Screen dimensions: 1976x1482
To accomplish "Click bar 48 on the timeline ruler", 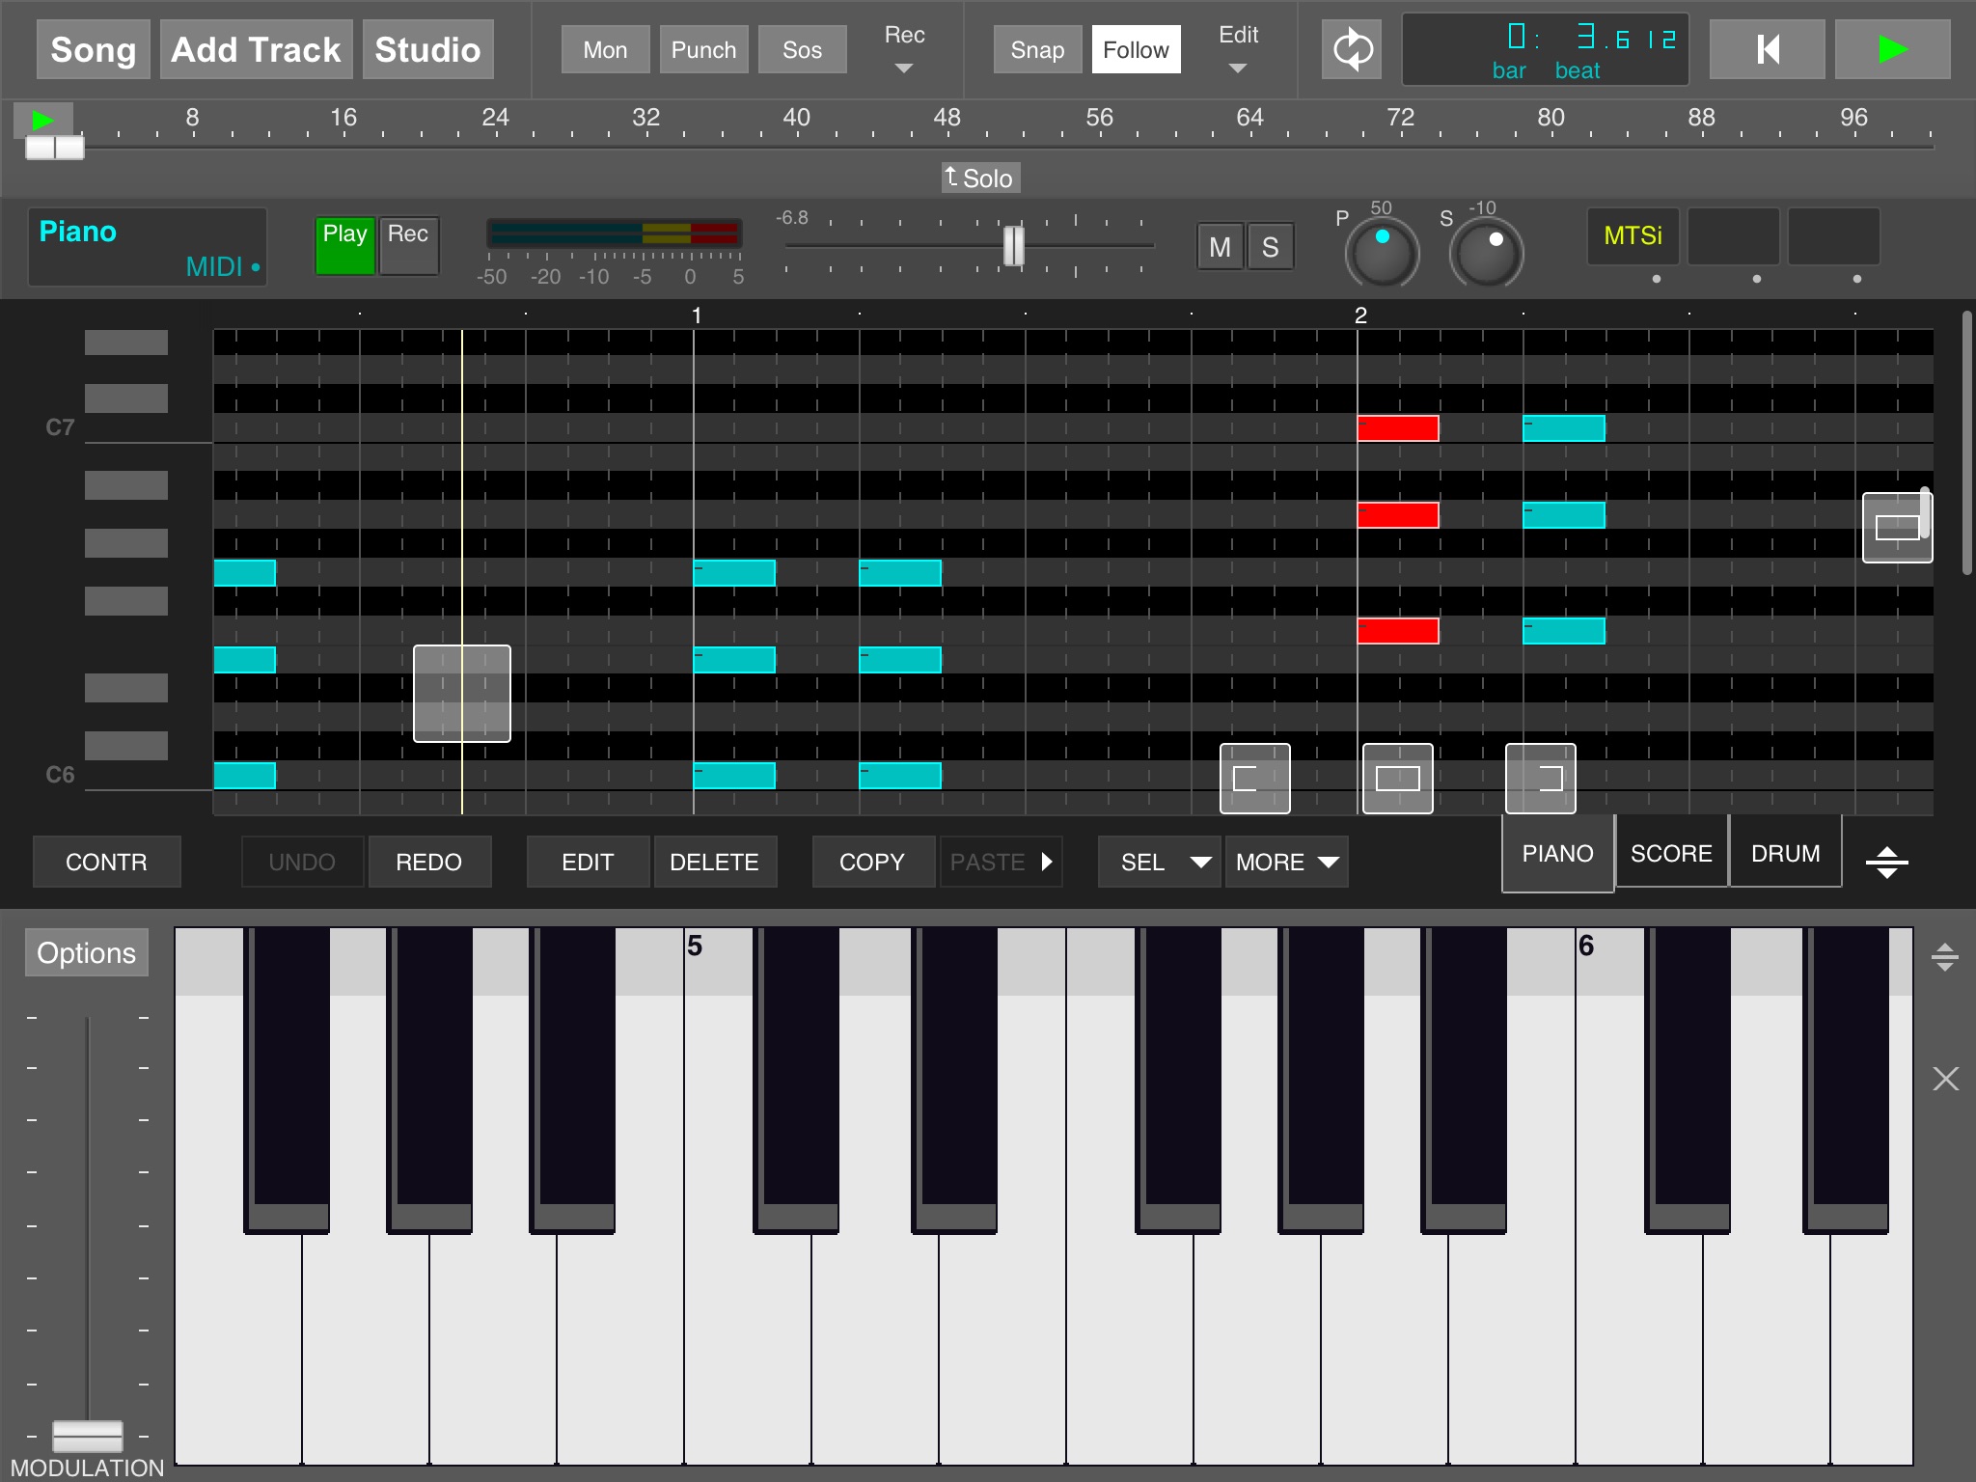I will 947,118.
